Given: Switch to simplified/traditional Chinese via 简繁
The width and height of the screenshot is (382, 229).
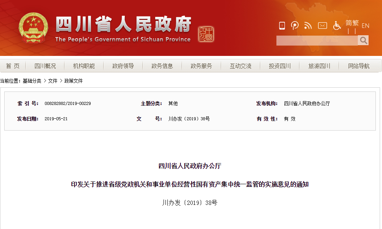Looking at the screenshot, I should click(352, 23).
